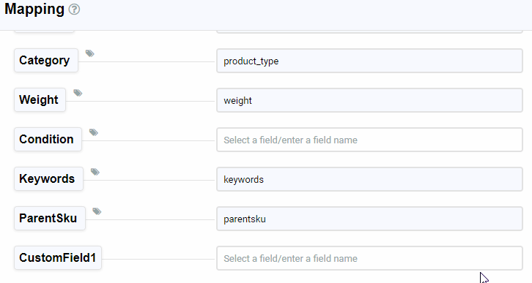Select the Condition field label
532x283 pixels.
coord(48,140)
